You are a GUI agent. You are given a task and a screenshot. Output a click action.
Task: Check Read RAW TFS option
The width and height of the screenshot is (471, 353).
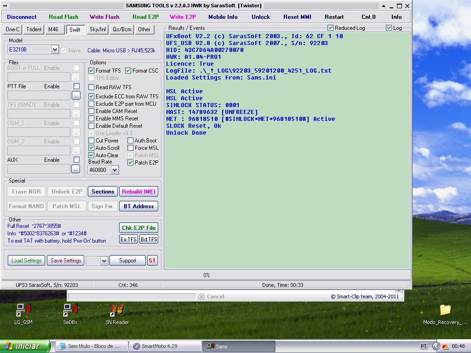[92, 87]
